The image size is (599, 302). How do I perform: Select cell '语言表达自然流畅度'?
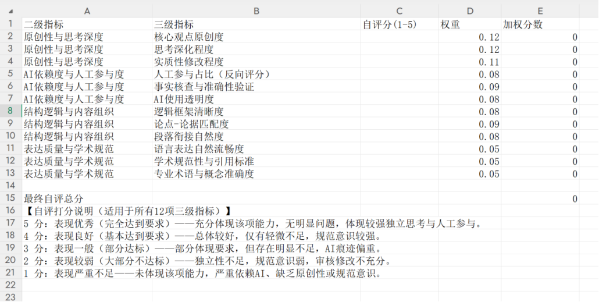tap(256, 149)
